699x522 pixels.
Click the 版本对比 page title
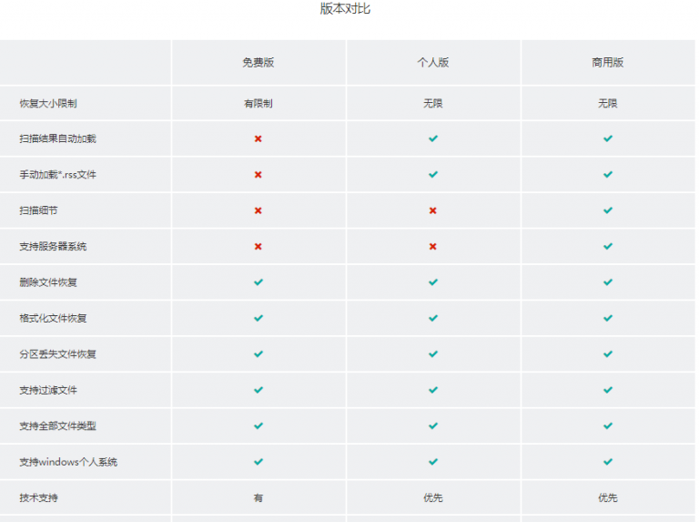[x=345, y=9]
